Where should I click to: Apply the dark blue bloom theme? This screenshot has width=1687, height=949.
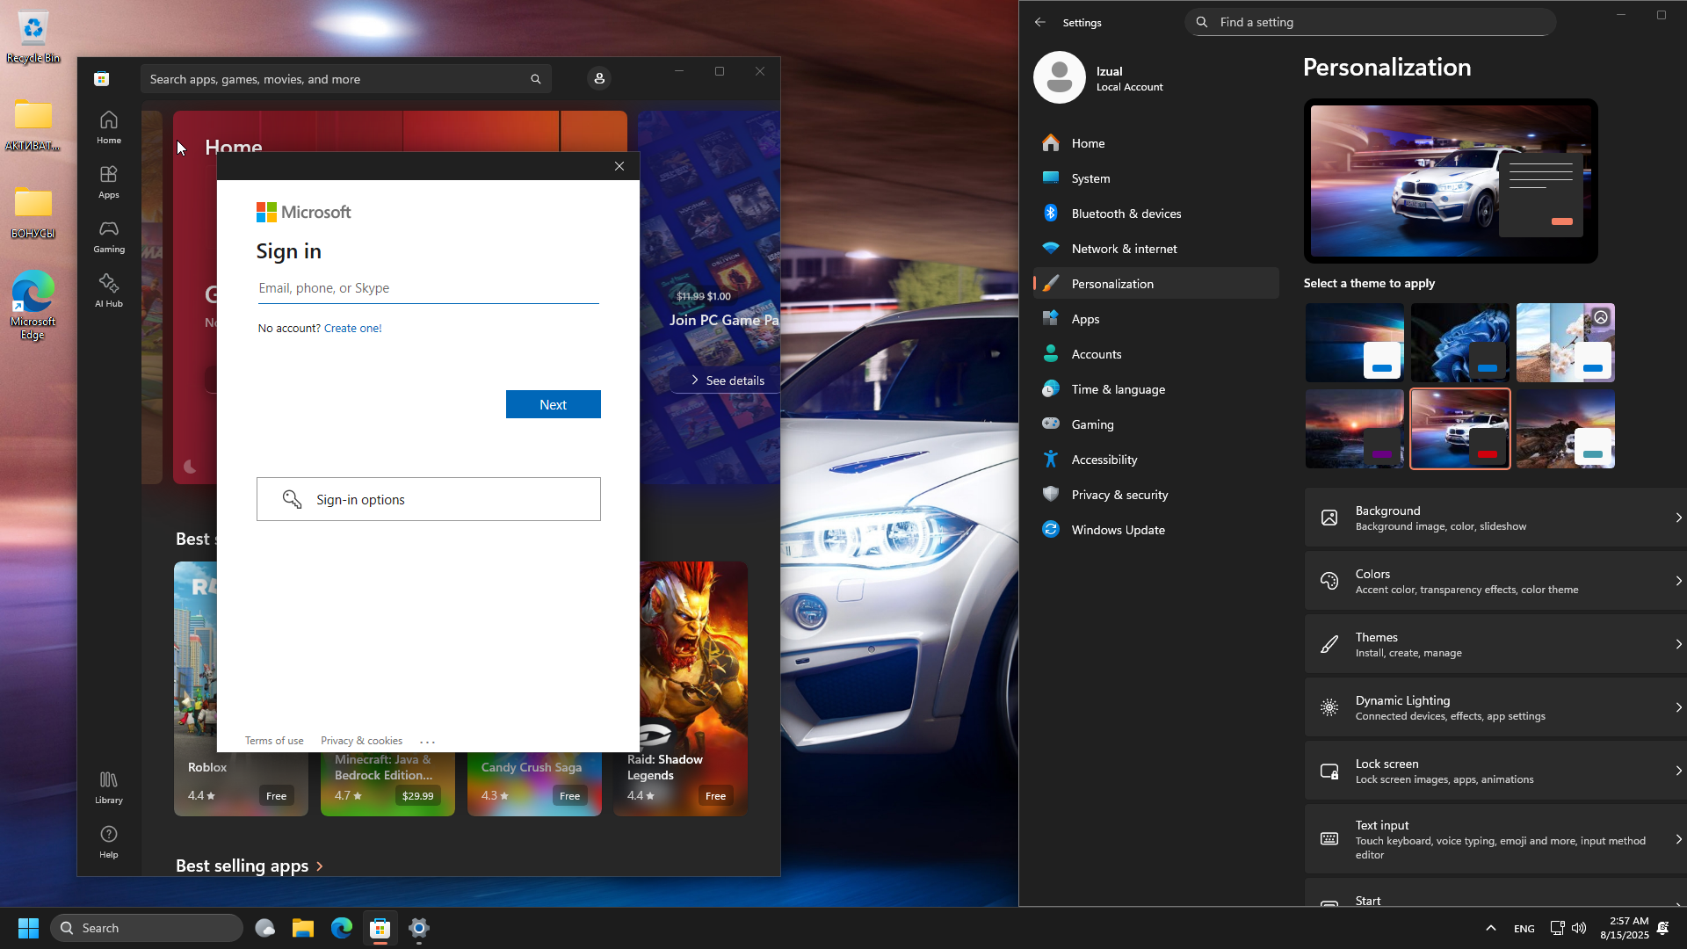coord(1459,343)
